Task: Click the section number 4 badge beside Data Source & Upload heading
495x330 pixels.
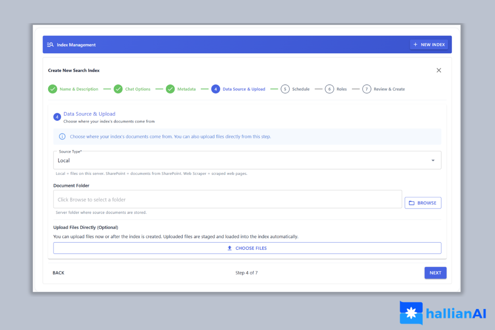Action: click(57, 117)
